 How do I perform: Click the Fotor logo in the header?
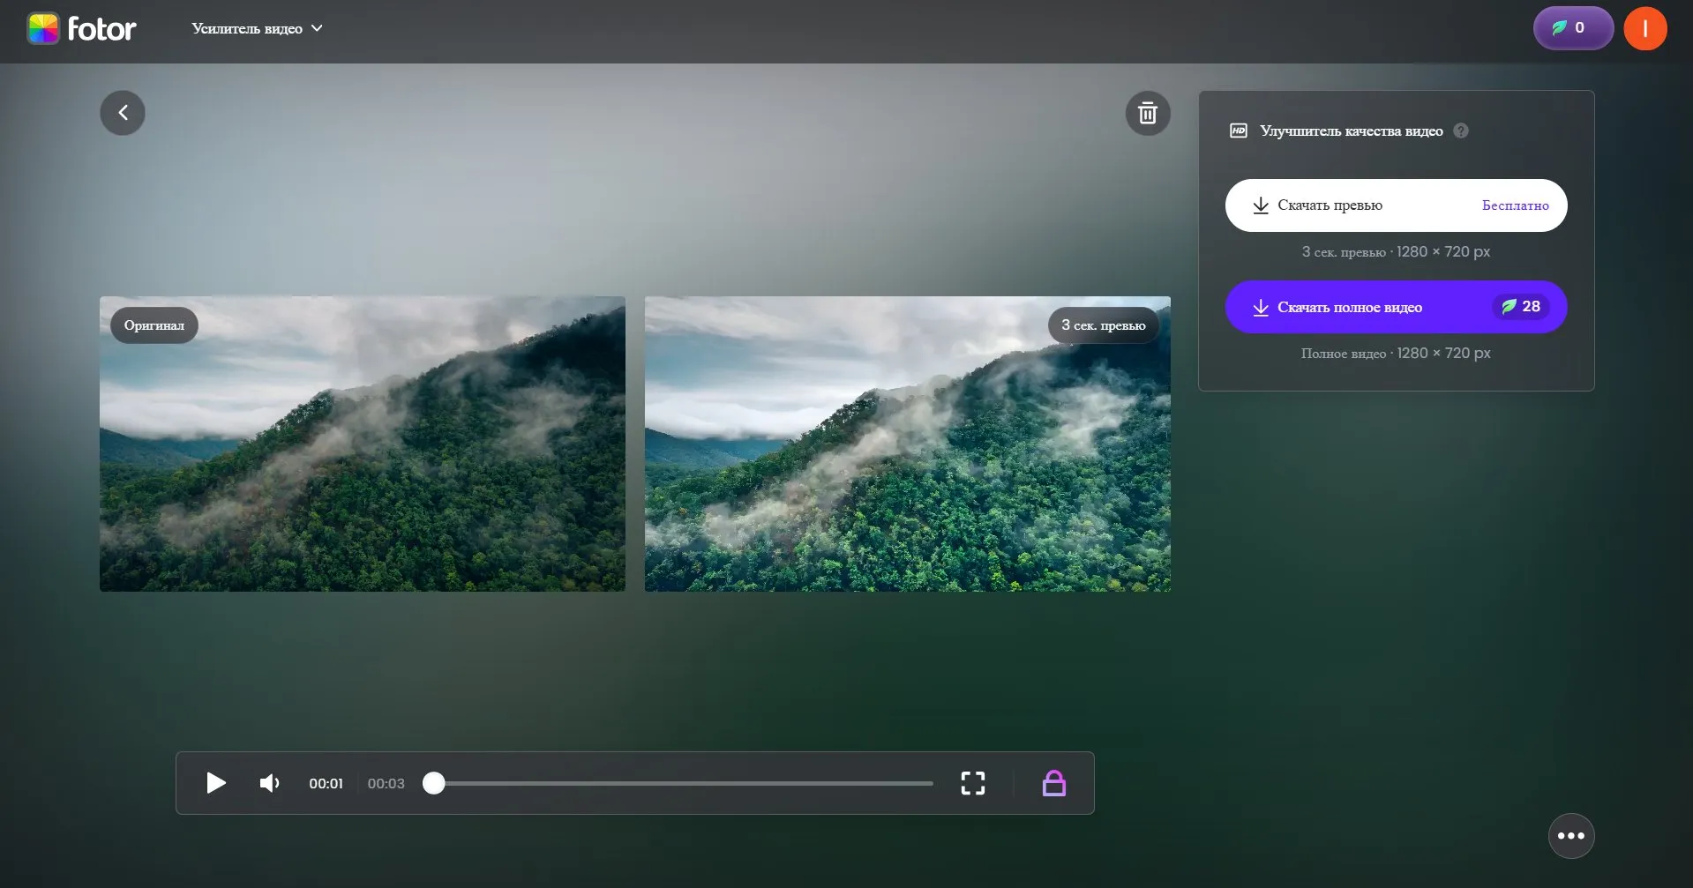pos(81,29)
